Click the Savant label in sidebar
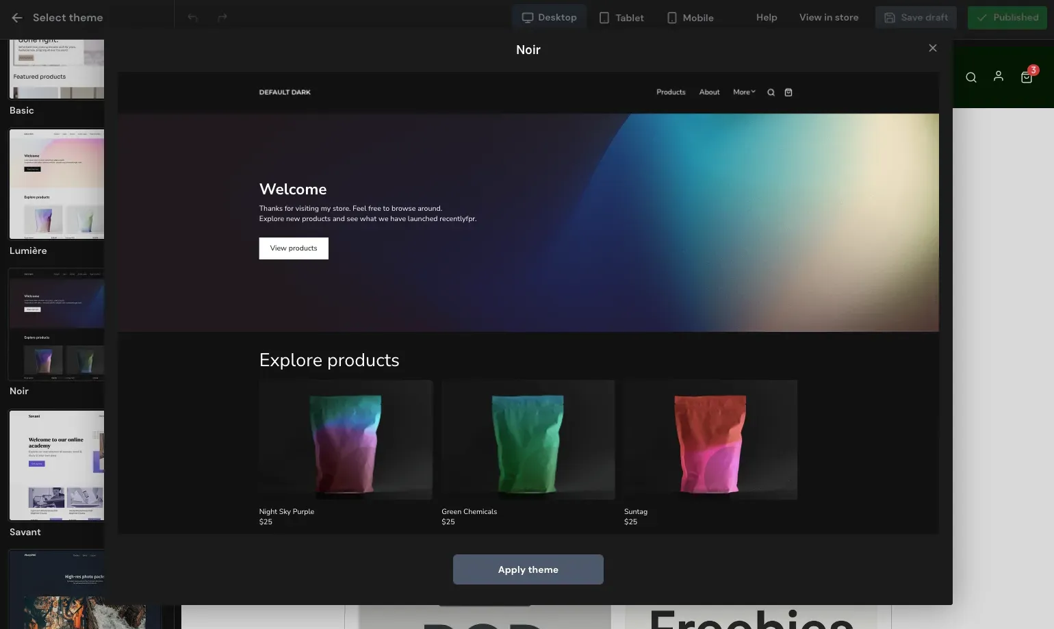Image resolution: width=1054 pixels, height=629 pixels. pos(25,532)
